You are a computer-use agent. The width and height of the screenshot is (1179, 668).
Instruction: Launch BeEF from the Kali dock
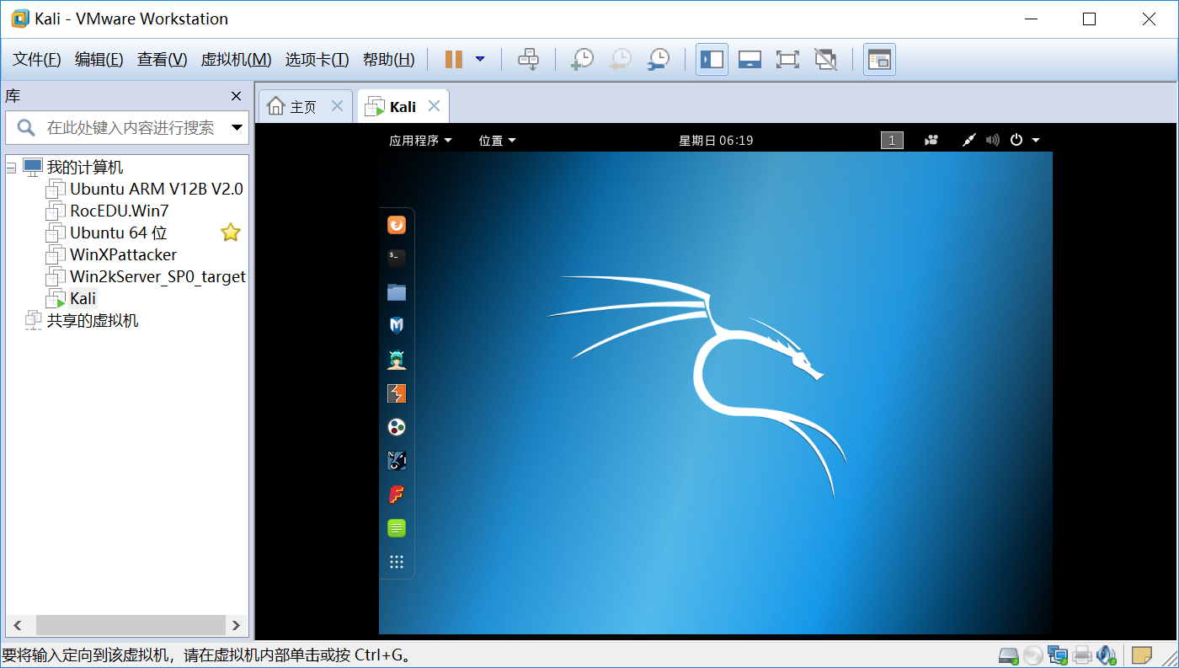[x=397, y=461]
